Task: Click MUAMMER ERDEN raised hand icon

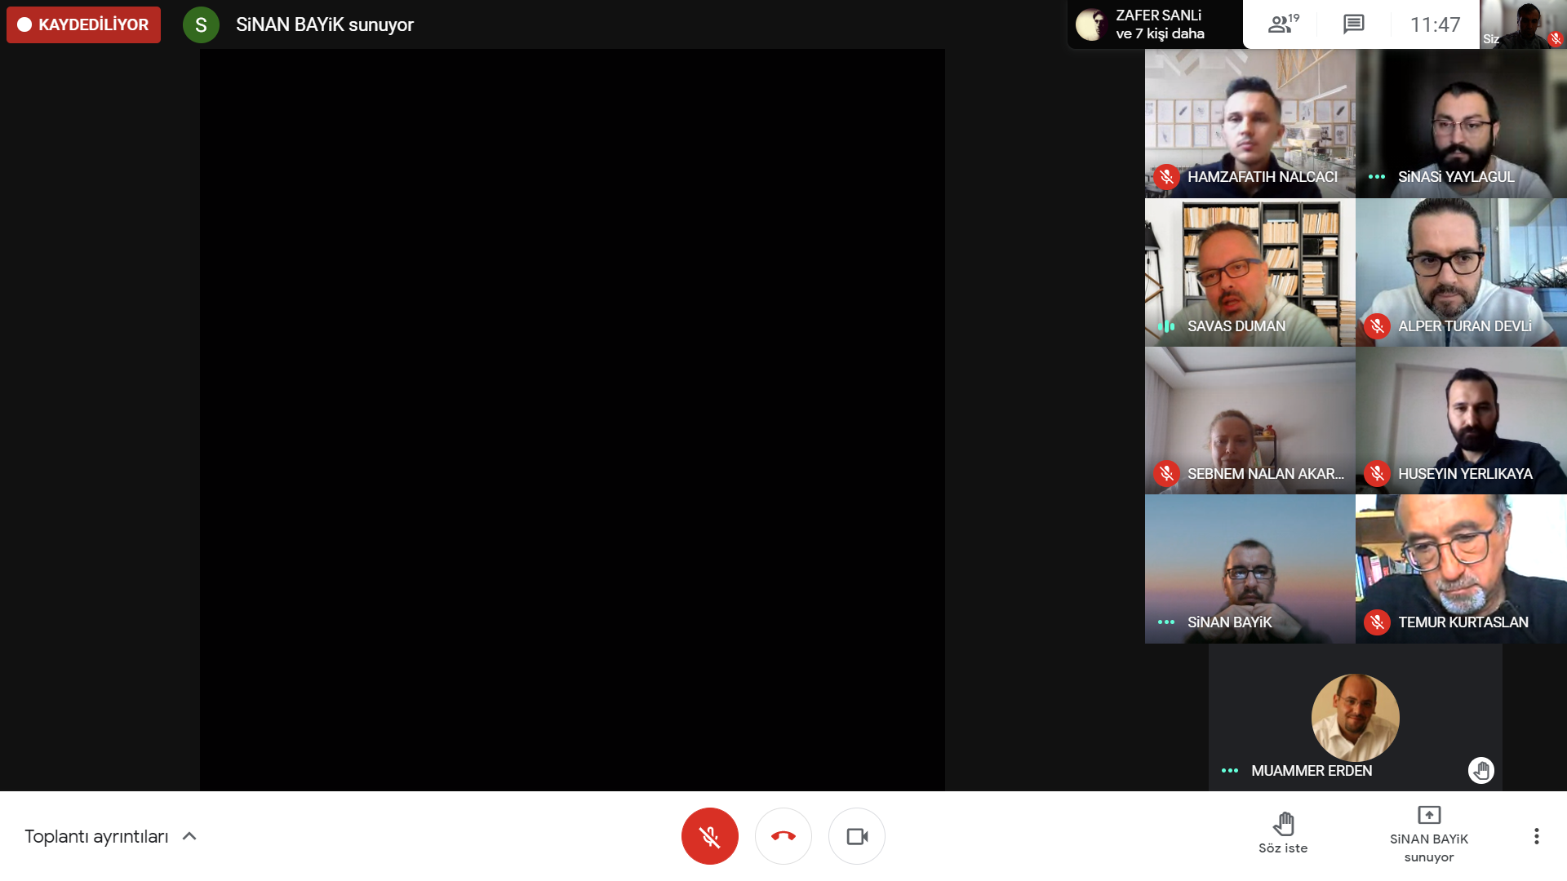Action: (x=1480, y=770)
